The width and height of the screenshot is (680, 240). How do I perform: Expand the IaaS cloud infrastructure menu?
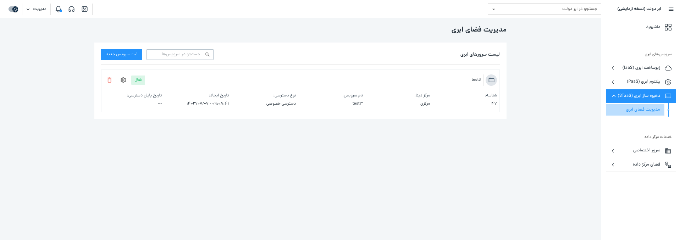point(641,68)
